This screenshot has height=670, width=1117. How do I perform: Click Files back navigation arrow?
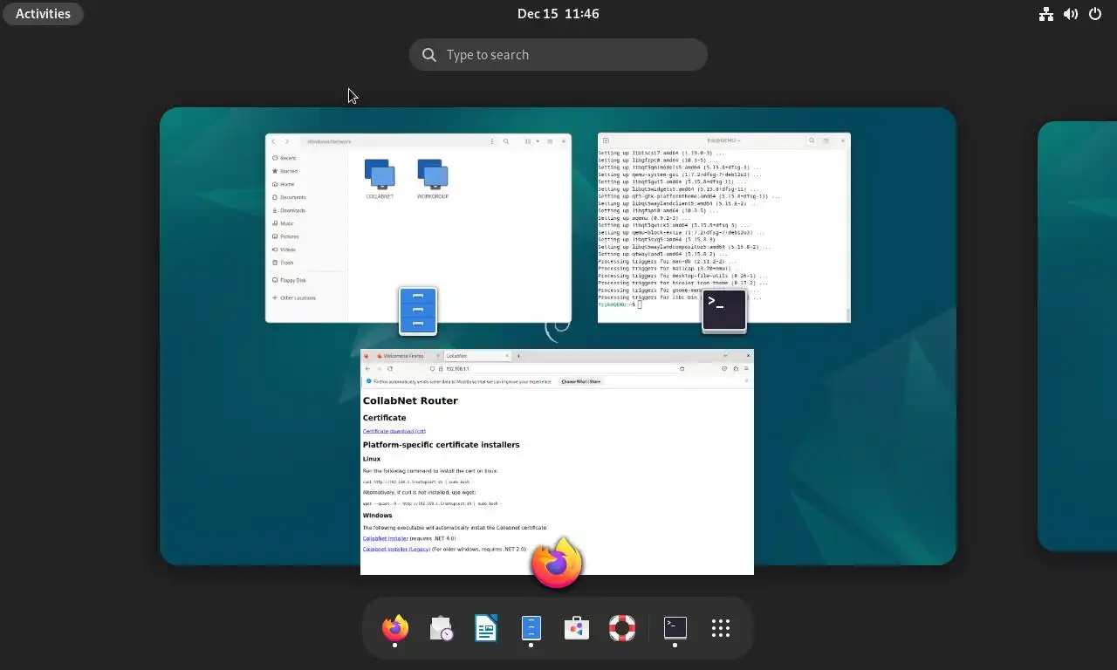pos(273,141)
